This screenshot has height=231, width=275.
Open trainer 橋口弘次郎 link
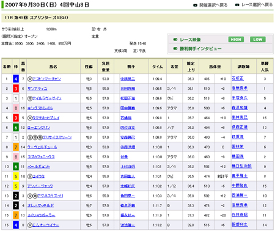(x=241, y=166)
